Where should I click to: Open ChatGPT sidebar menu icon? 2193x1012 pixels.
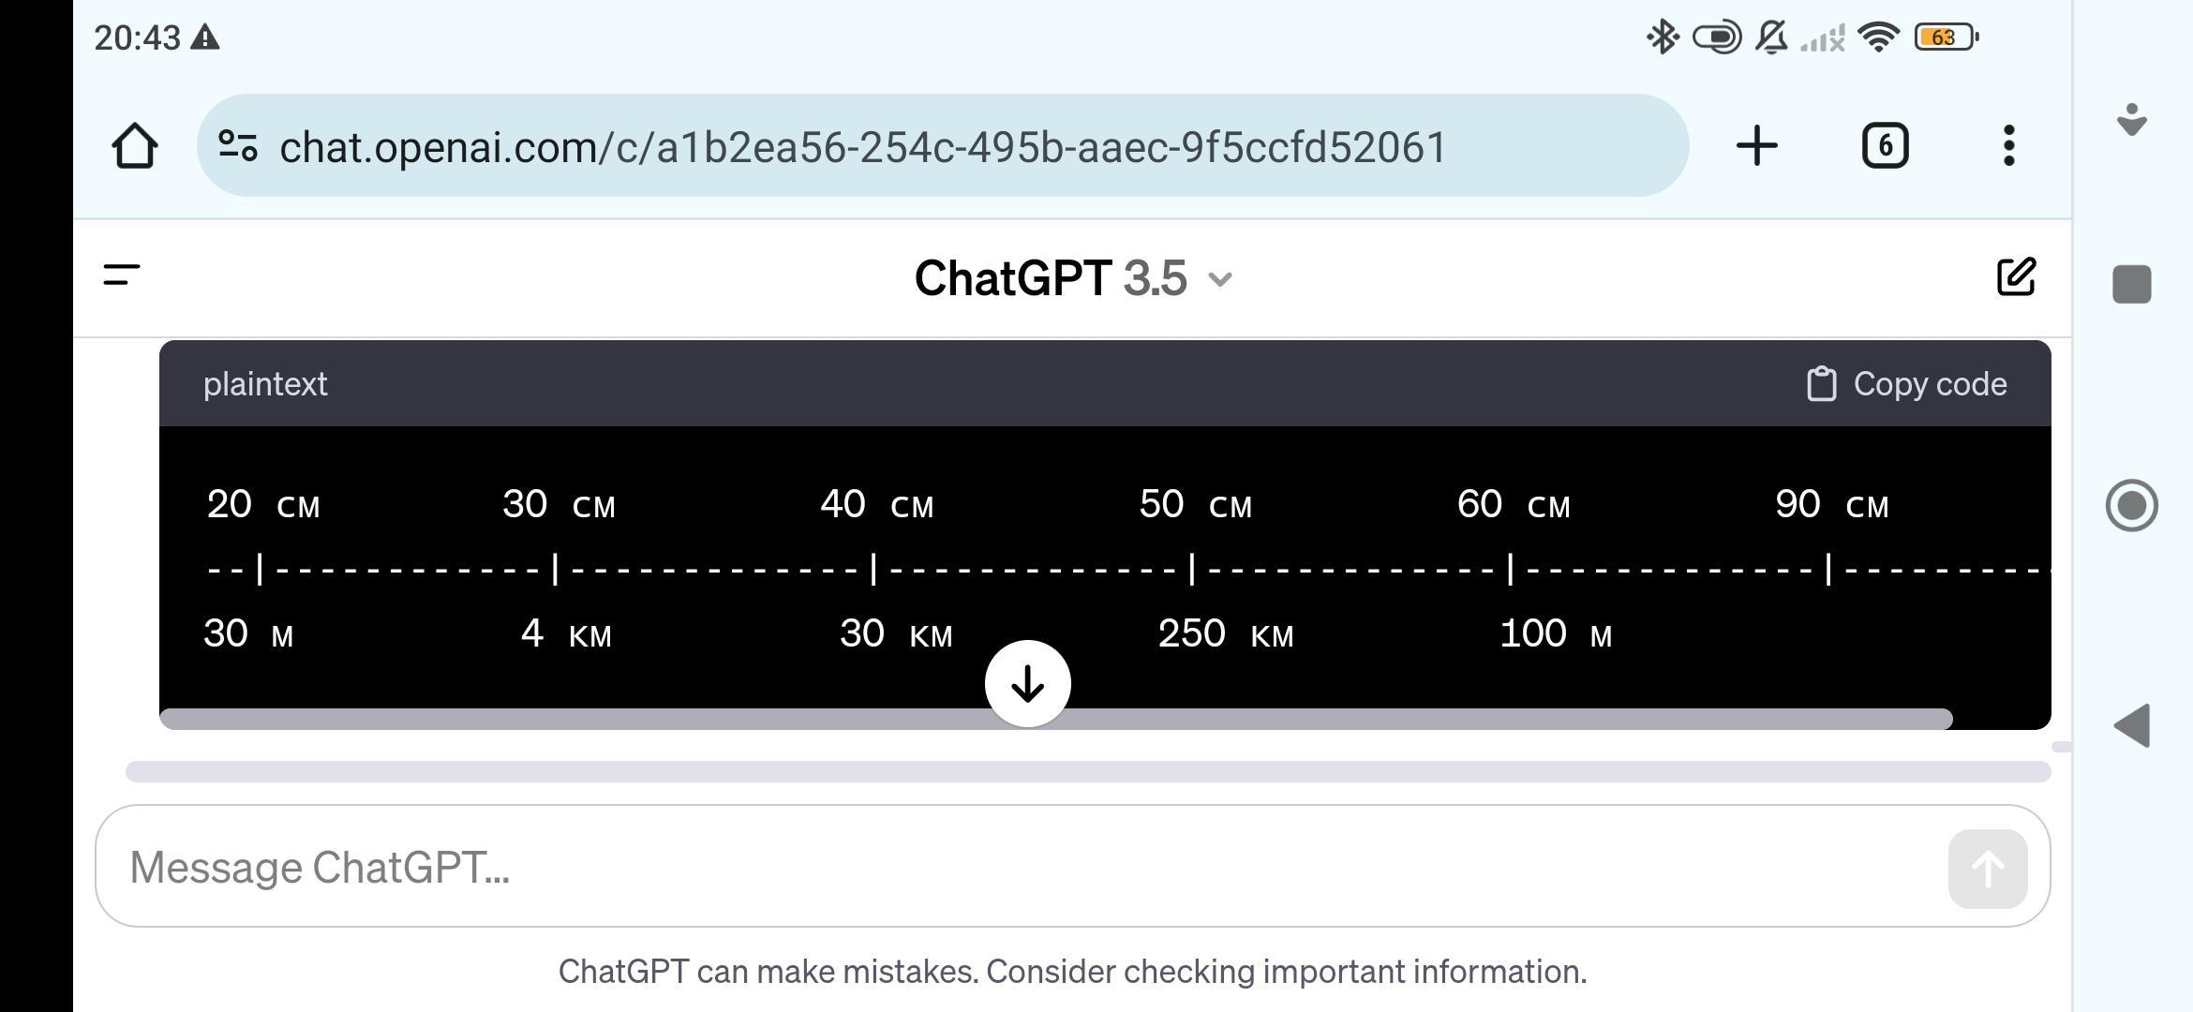click(122, 275)
